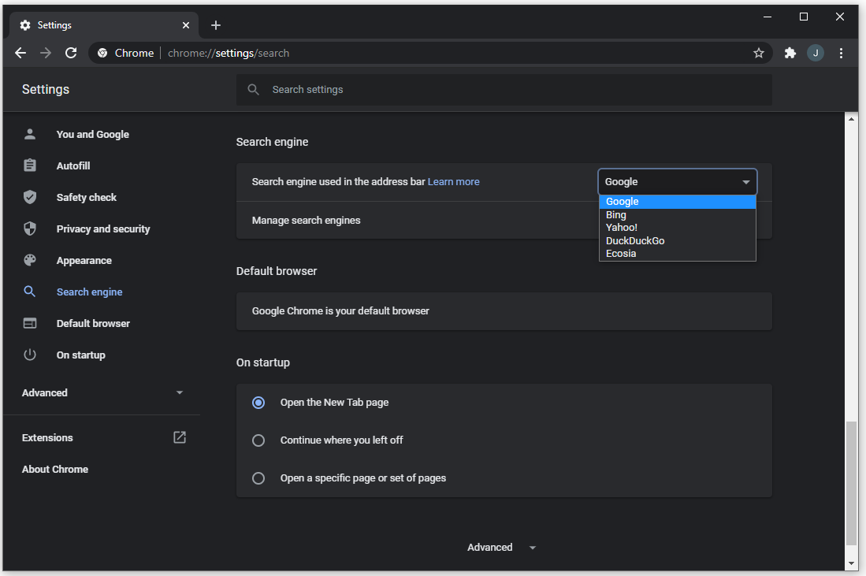
Task: Expand Advanced at bottom of page
Action: coord(501,548)
